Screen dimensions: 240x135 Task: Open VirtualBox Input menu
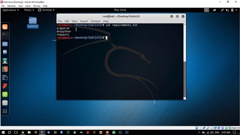tap(28, 6)
